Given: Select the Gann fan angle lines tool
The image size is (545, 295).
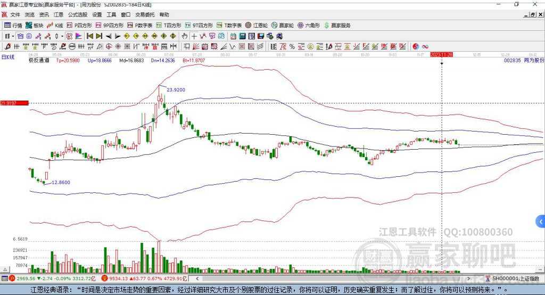Looking at the screenshot, I should 196,46.
